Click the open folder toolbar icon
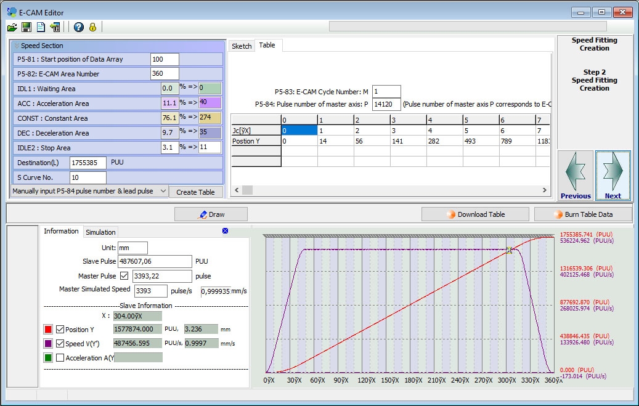The height and width of the screenshot is (406, 639). click(12, 27)
